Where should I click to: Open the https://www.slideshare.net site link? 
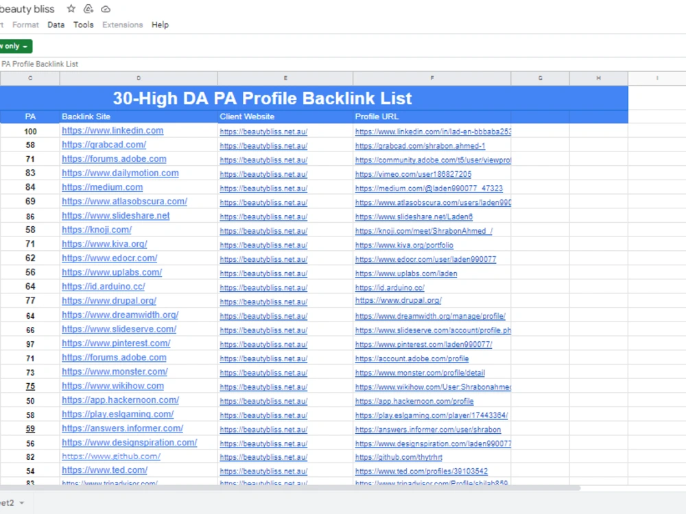click(116, 215)
